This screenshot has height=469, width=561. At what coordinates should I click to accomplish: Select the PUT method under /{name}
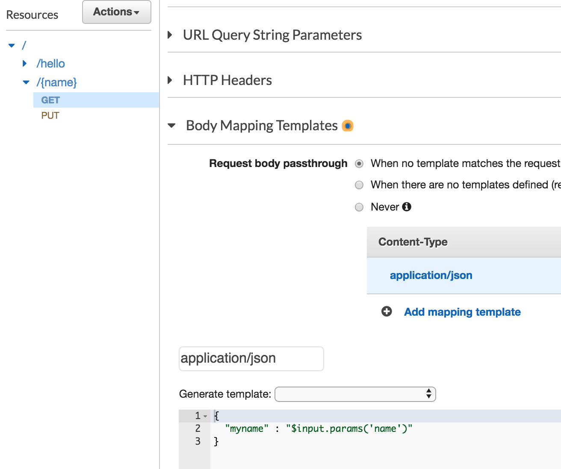click(50, 115)
